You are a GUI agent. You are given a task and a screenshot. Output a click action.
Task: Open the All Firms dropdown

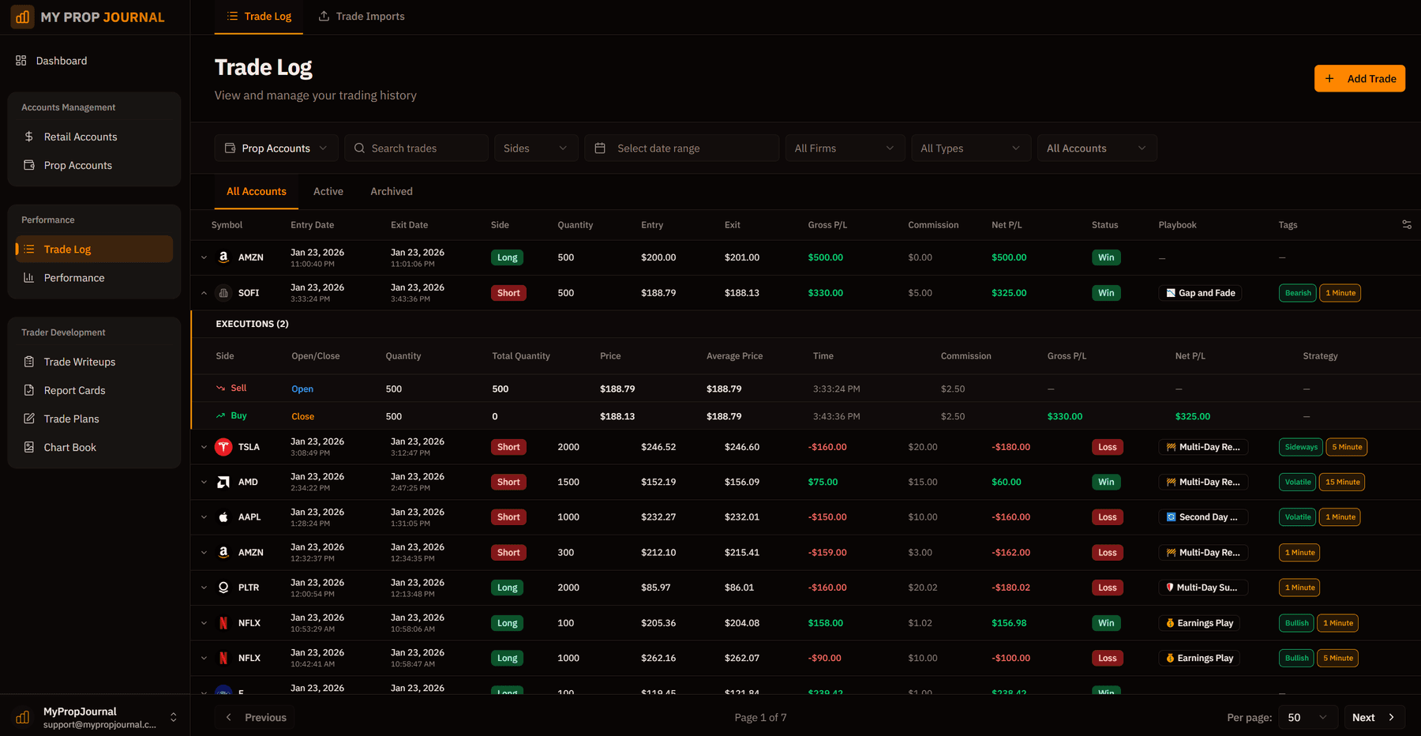pyautogui.click(x=844, y=148)
